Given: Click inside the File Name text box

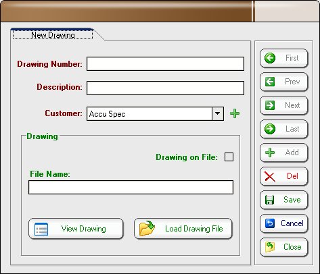Looking at the screenshot, I should click(131, 187).
